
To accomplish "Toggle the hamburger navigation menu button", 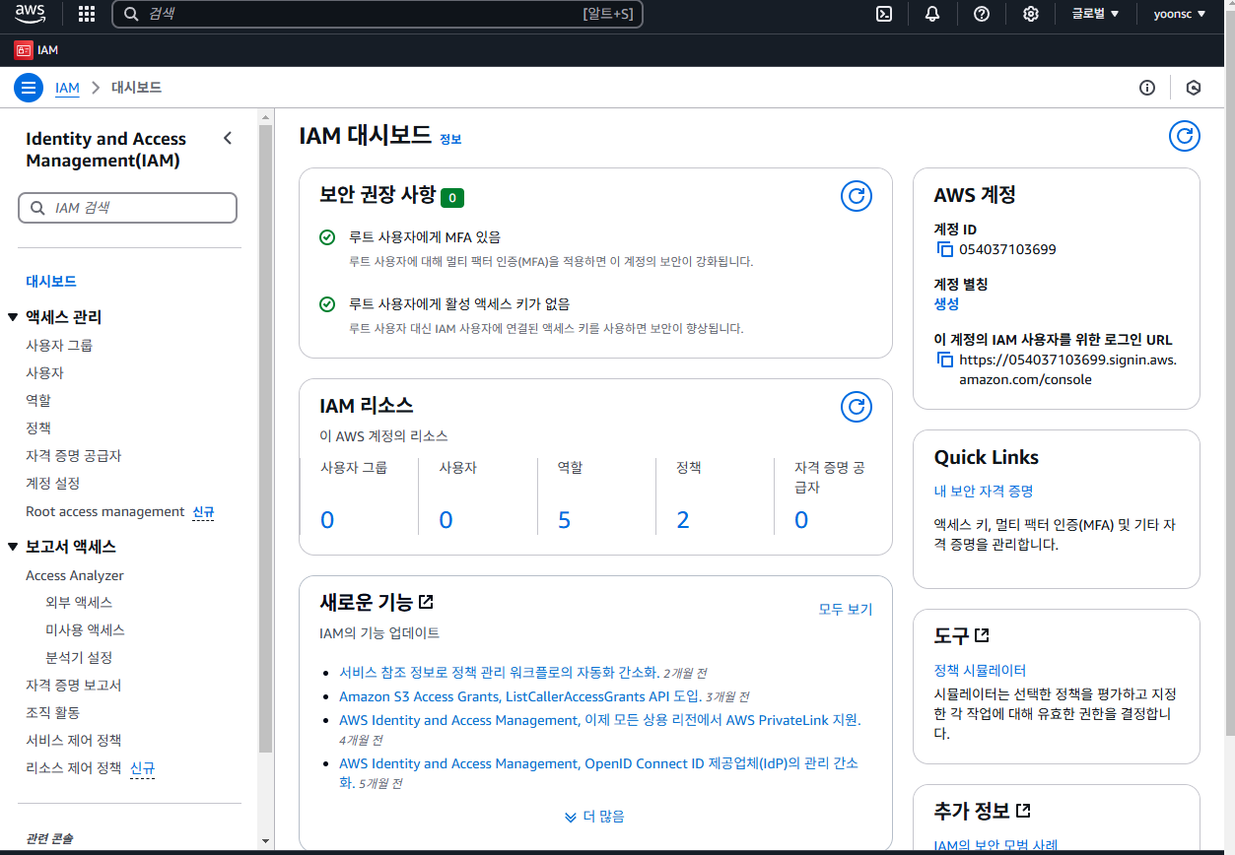I will tap(29, 87).
